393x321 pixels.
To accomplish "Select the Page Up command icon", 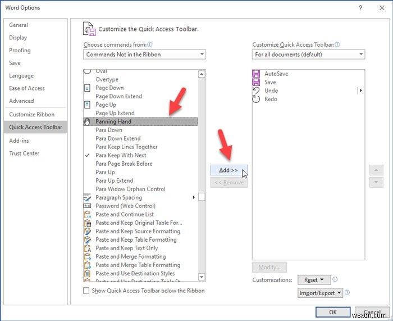I will coord(87,105).
